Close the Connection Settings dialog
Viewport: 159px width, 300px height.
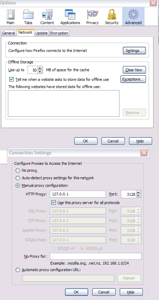[x=144, y=153]
